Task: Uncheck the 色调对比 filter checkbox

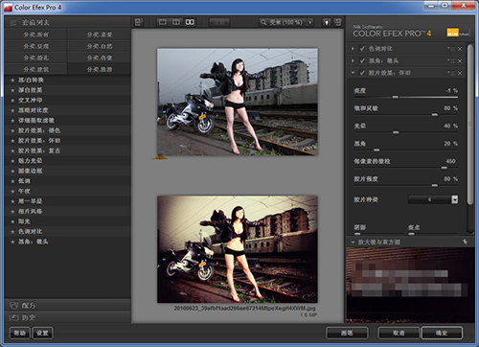Action: 362,49
